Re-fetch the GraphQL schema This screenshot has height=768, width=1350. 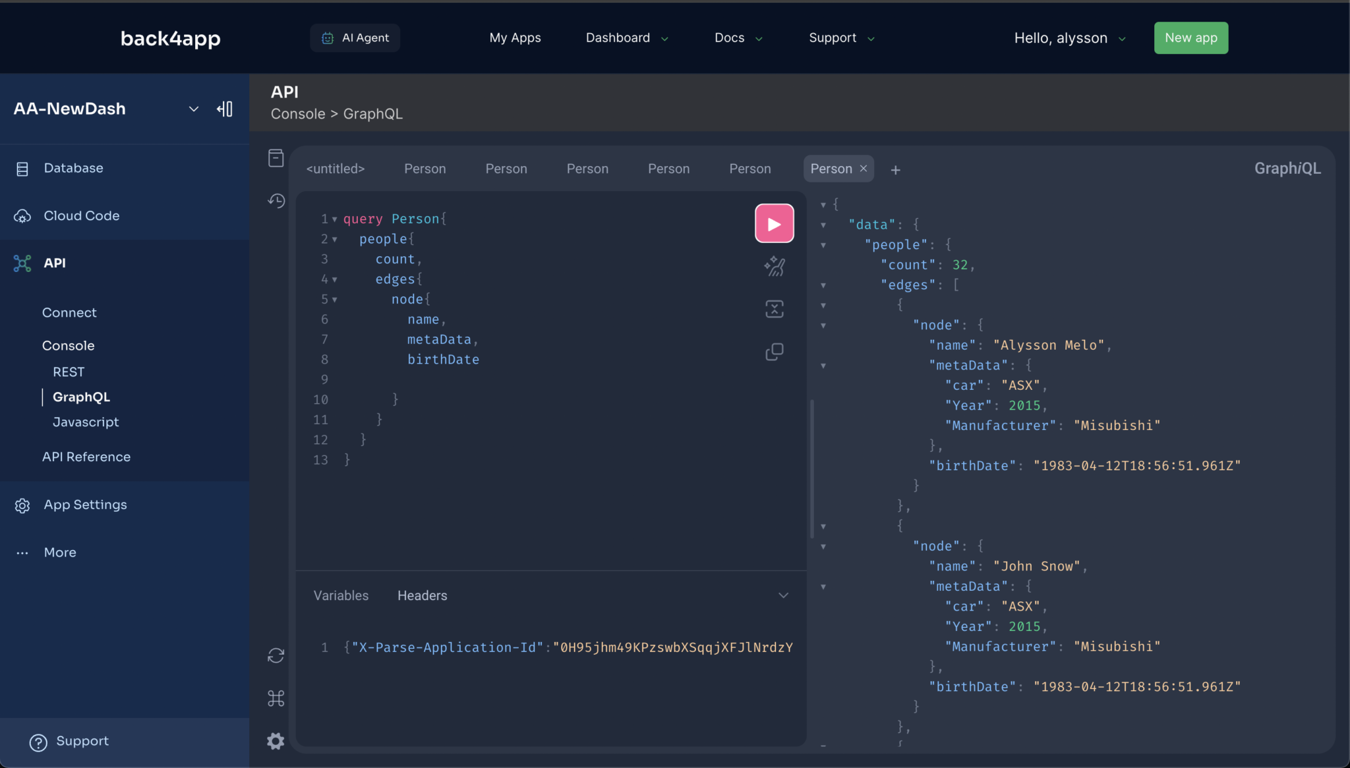pyautogui.click(x=276, y=655)
